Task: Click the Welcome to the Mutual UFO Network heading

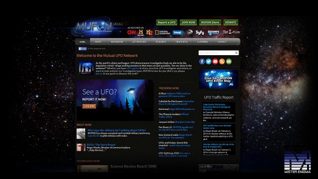Action: click(107, 55)
